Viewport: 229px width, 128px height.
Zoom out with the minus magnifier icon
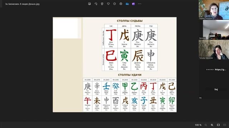click(x=206, y=125)
